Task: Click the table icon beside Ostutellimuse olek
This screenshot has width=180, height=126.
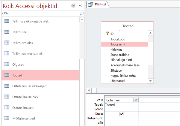Action: (x=7, y=97)
